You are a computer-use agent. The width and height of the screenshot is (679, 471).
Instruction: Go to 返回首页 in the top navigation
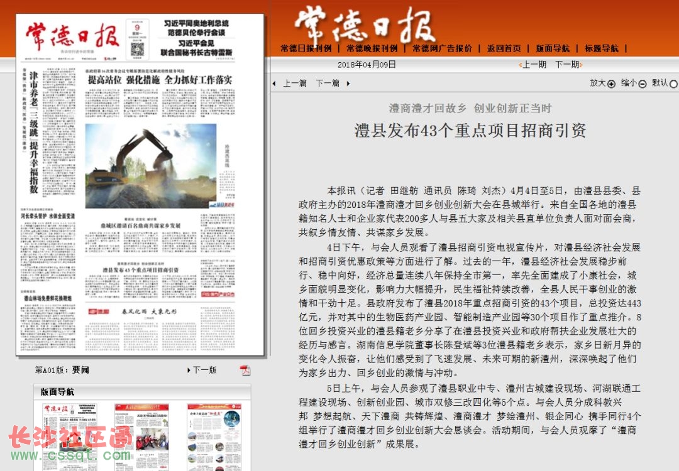tap(504, 48)
